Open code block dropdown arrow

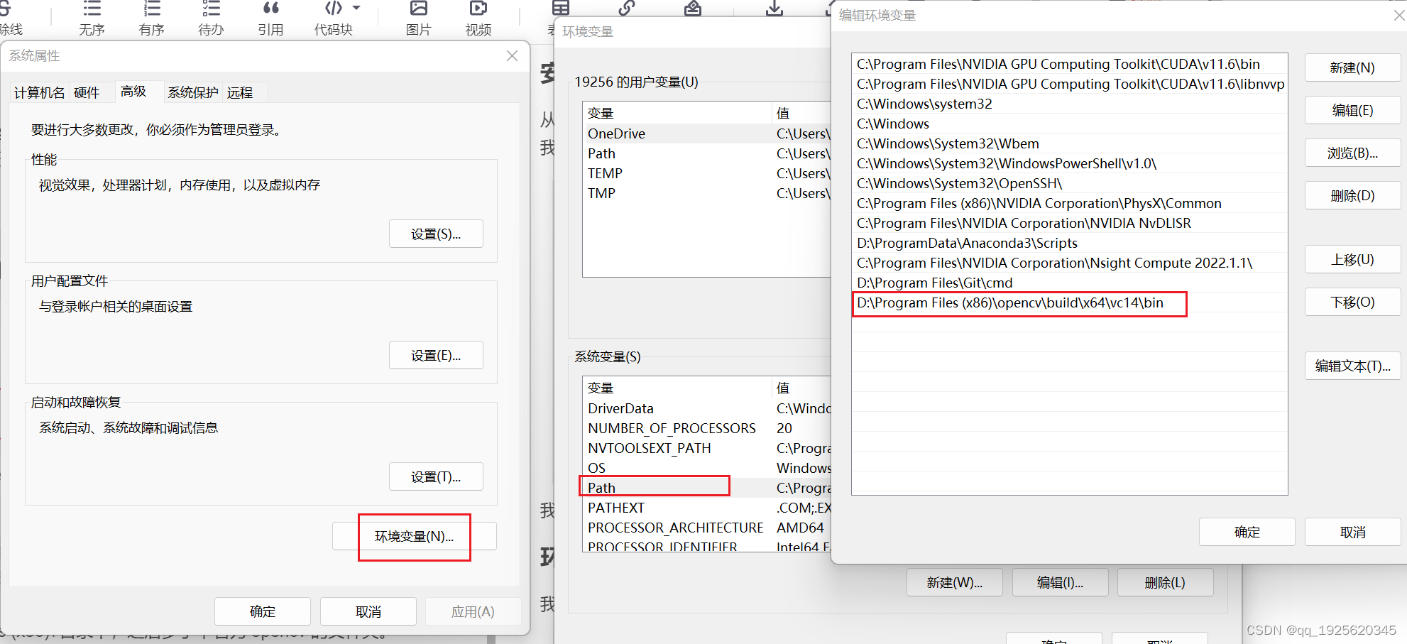point(356,8)
